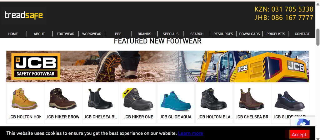Open the JCB Chelsea Black boot image

click(x=100, y=99)
